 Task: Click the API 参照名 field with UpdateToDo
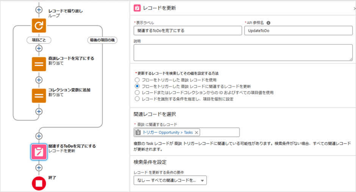tap(298, 31)
